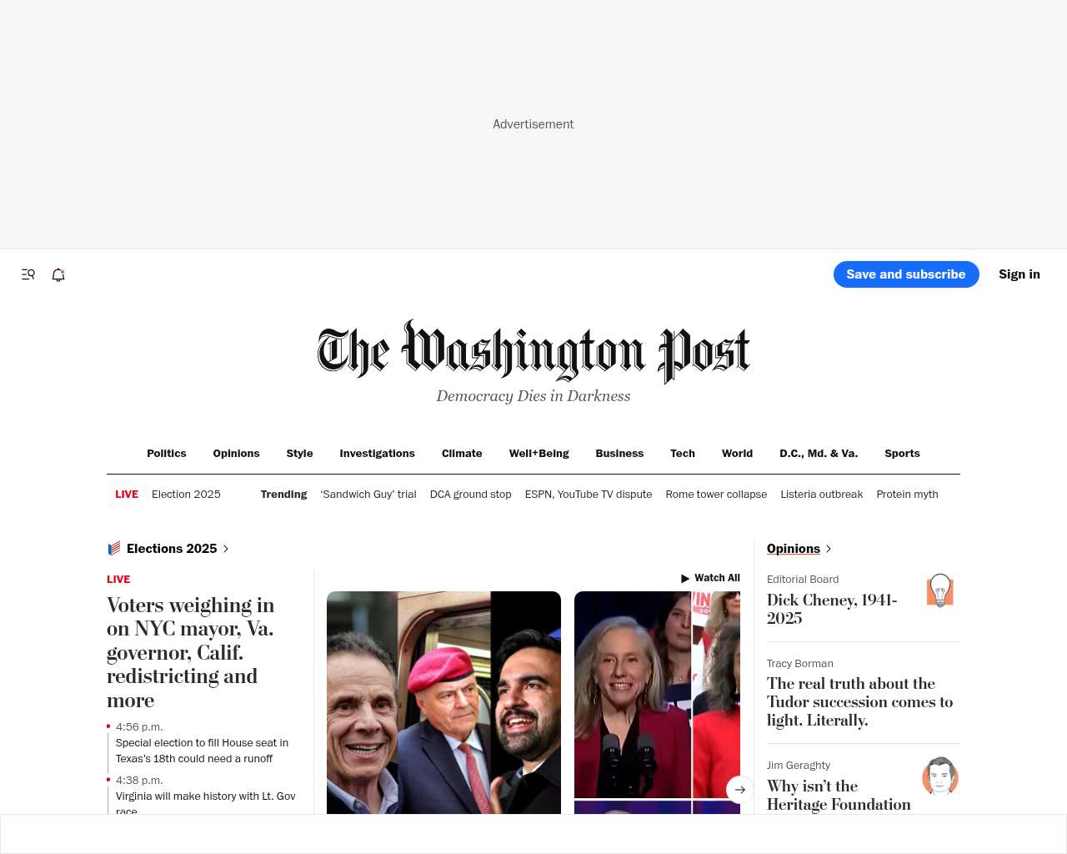The image size is (1067, 854).
Task: Open the Politics nav item
Action: point(167,454)
